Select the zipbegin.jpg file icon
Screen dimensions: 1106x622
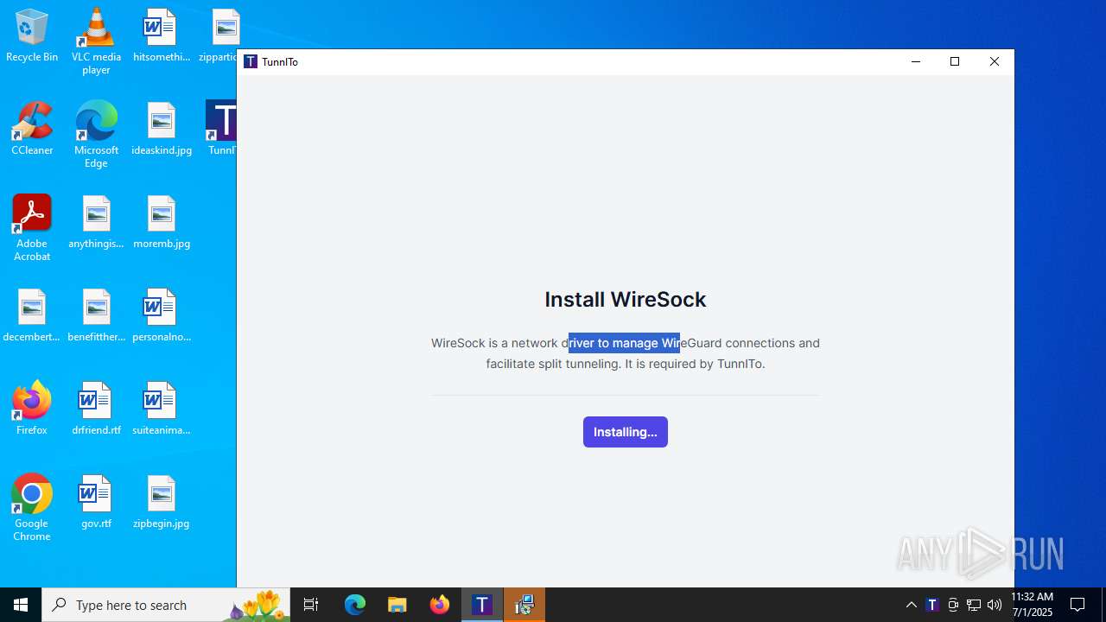tap(161, 503)
